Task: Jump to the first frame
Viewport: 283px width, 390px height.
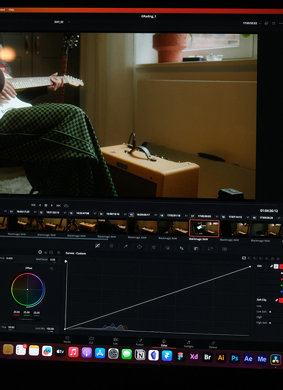Action: pos(33,205)
